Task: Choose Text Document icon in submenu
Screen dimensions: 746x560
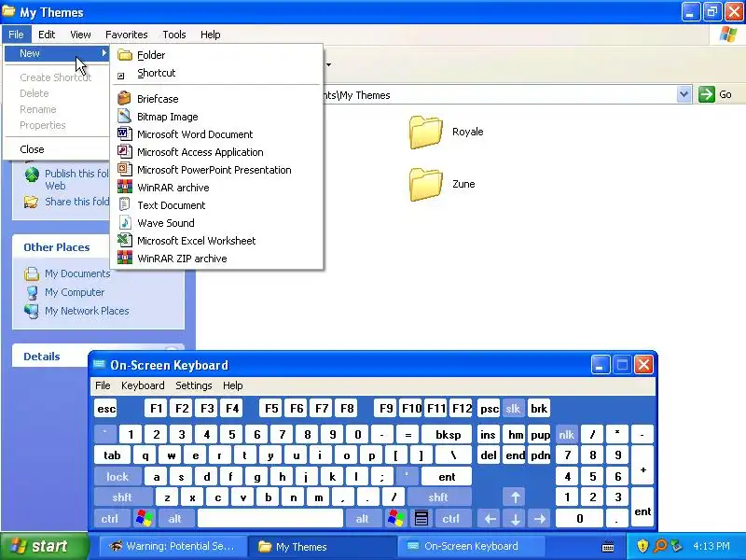Action: (x=124, y=205)
